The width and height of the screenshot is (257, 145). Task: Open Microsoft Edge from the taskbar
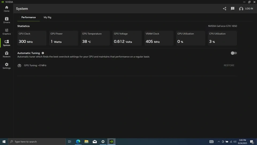pyautogui.click(x=78, y=142)
